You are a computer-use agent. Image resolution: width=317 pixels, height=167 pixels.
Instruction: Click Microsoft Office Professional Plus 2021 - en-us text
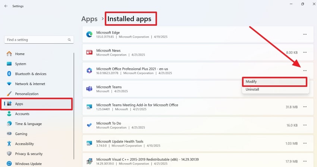(132, 69)
